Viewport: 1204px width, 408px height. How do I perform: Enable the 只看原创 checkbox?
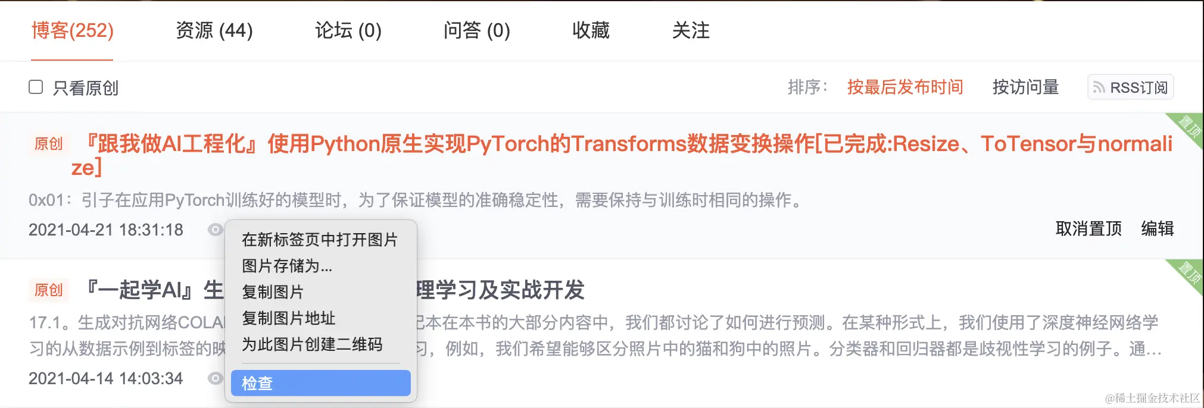36,87
